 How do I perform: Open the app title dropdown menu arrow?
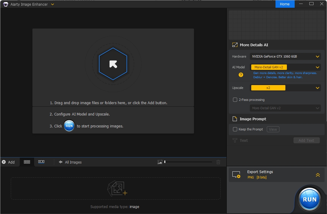coord(53,4)
